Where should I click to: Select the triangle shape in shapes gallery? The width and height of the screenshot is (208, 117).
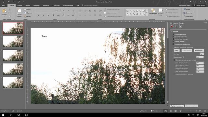pyautogui.click(x=127, y=14)
